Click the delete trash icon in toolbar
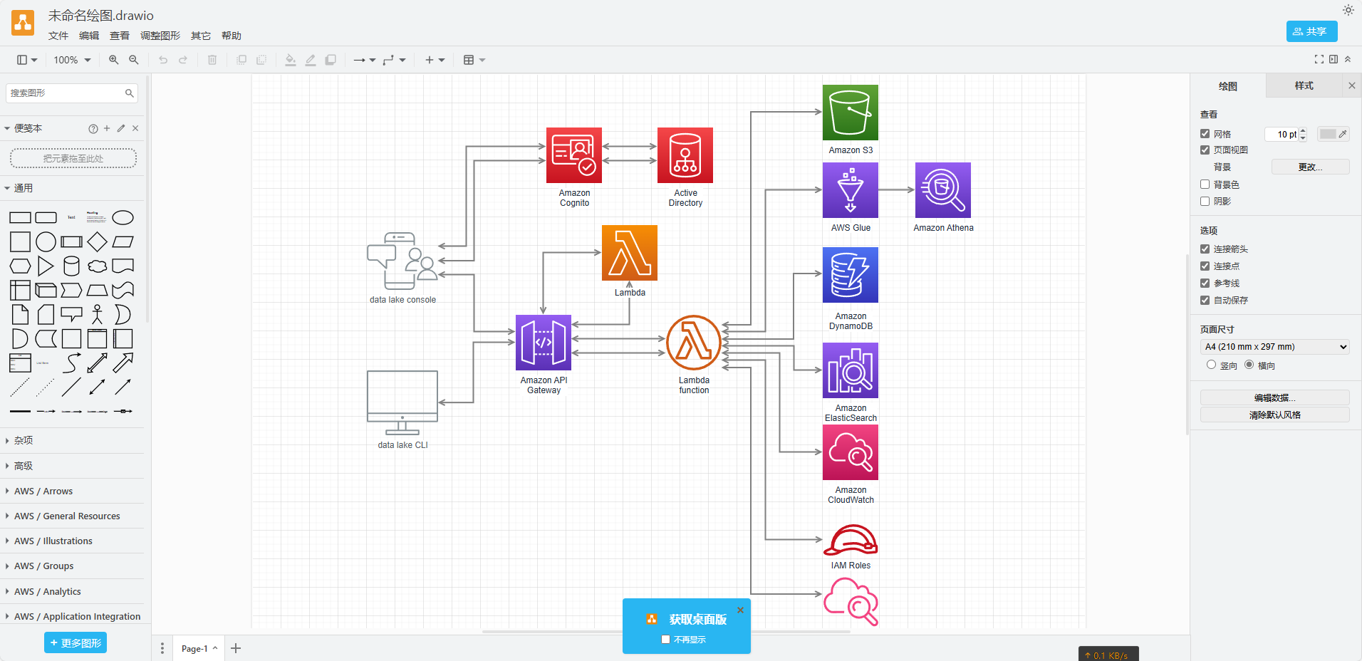This screenshot has width=1362, height=661. (x=212, y=61)
